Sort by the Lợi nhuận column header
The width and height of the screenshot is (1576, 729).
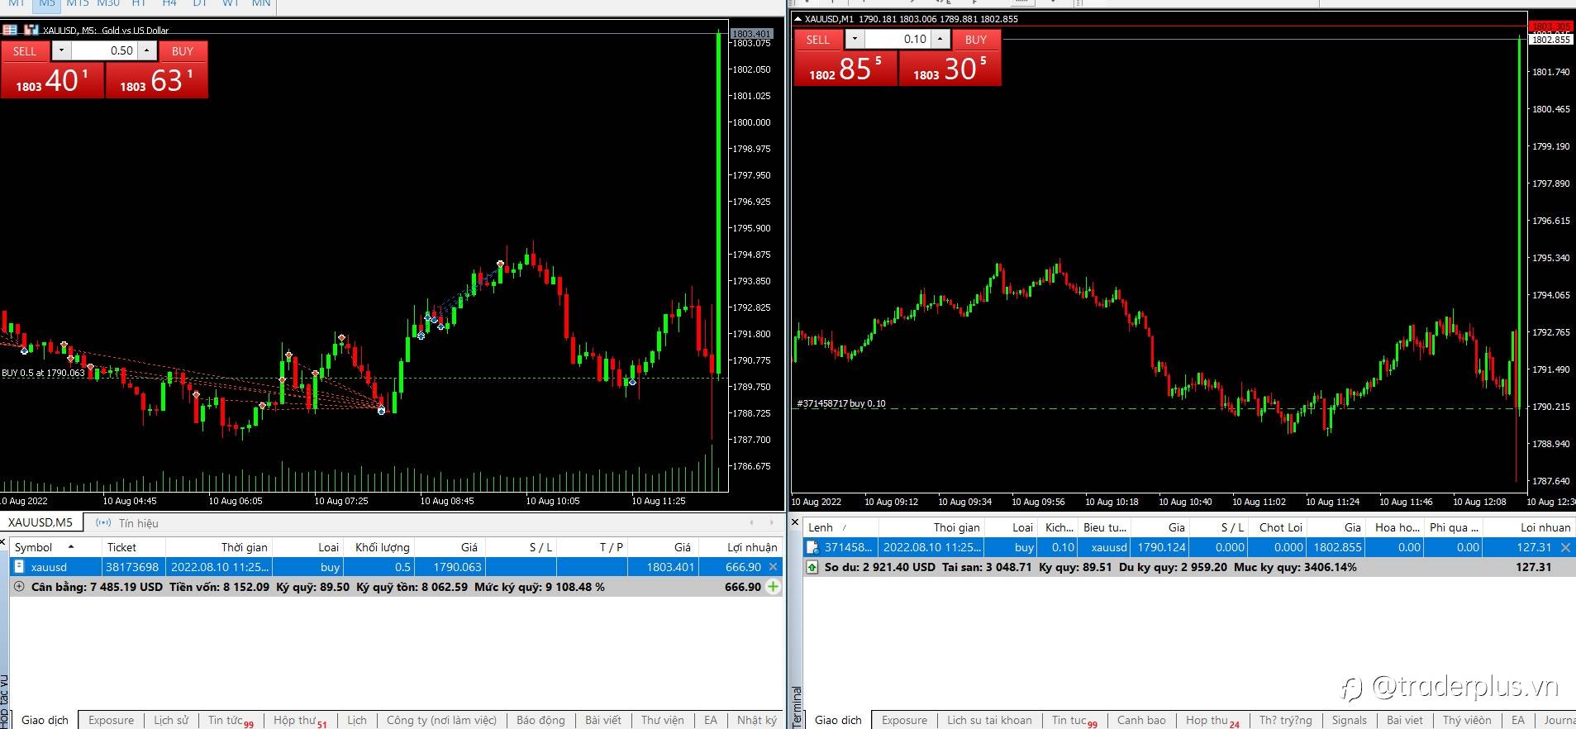741,547
